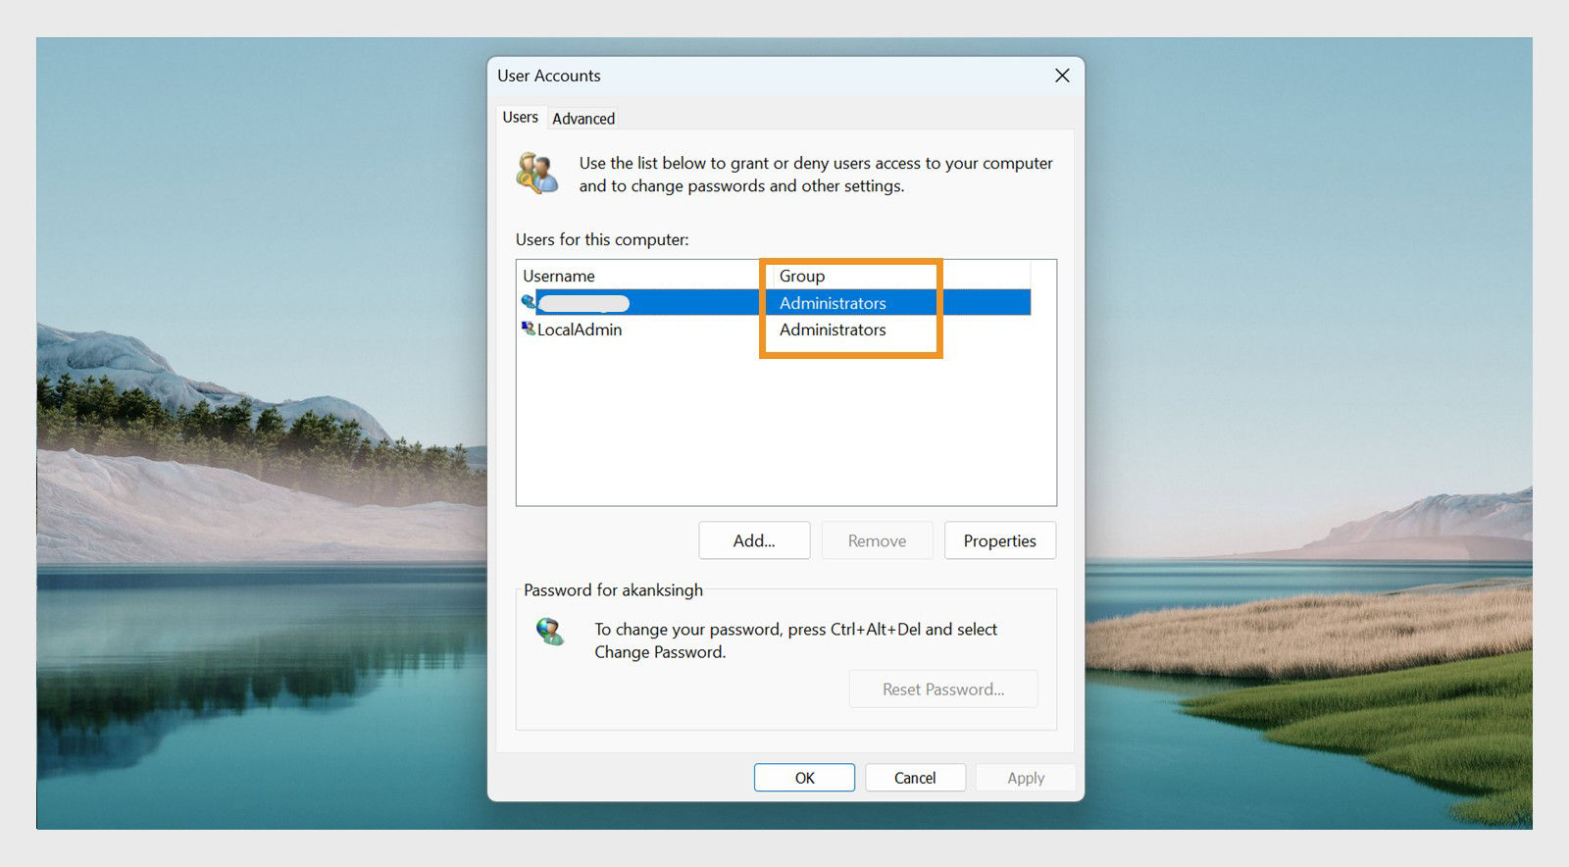1569x867 pixels.
Task: Click Administrators in the highlighted row
Action: pyautogui.click(x=833, y=303)
